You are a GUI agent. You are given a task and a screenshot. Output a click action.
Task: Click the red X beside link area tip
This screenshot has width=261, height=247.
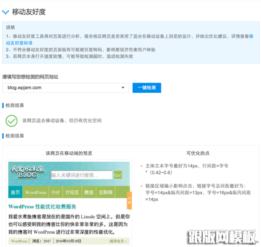pyautogui.click(x=141, y=186)
